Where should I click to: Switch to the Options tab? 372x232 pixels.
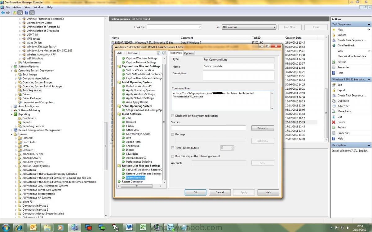(x=189, y=53)
